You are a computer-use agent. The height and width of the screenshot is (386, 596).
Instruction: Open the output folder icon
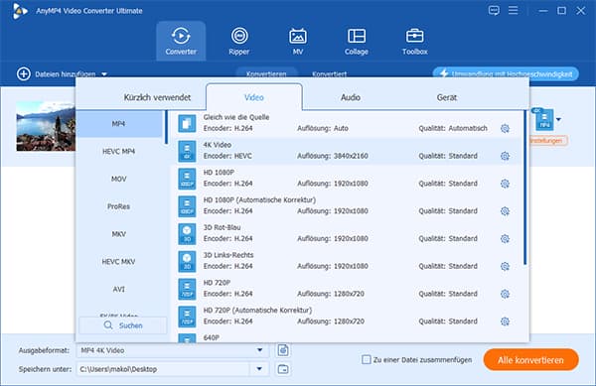tap(283, 369)
